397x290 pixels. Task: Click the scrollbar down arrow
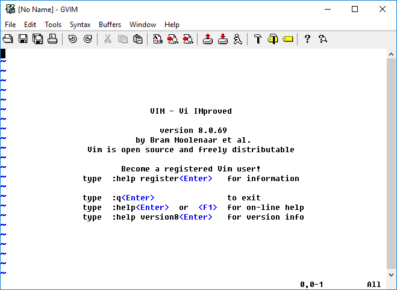click(x=391, y=274)
